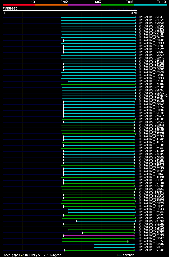Select the UniRef100_B9GV62 hit name
Screen dimensions: 169x257
point(152,101)
